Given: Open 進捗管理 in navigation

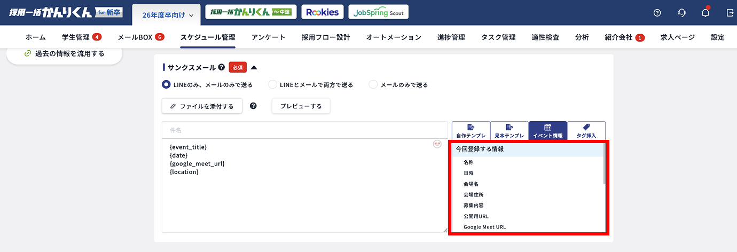Looking at the screenshot, I should point(451,37).
